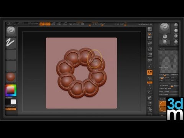Image resolution: width=184 pixels, height=138 pixels.
Task: Click the Curve By Pen option
Action: [166, 89]
